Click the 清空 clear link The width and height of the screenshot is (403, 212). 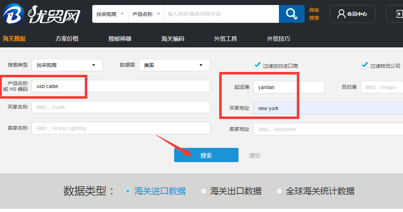click(x=255, y=155)
